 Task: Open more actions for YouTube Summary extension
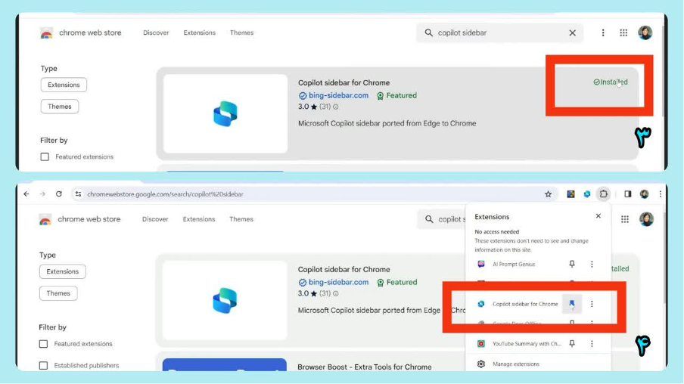[592, 344]
